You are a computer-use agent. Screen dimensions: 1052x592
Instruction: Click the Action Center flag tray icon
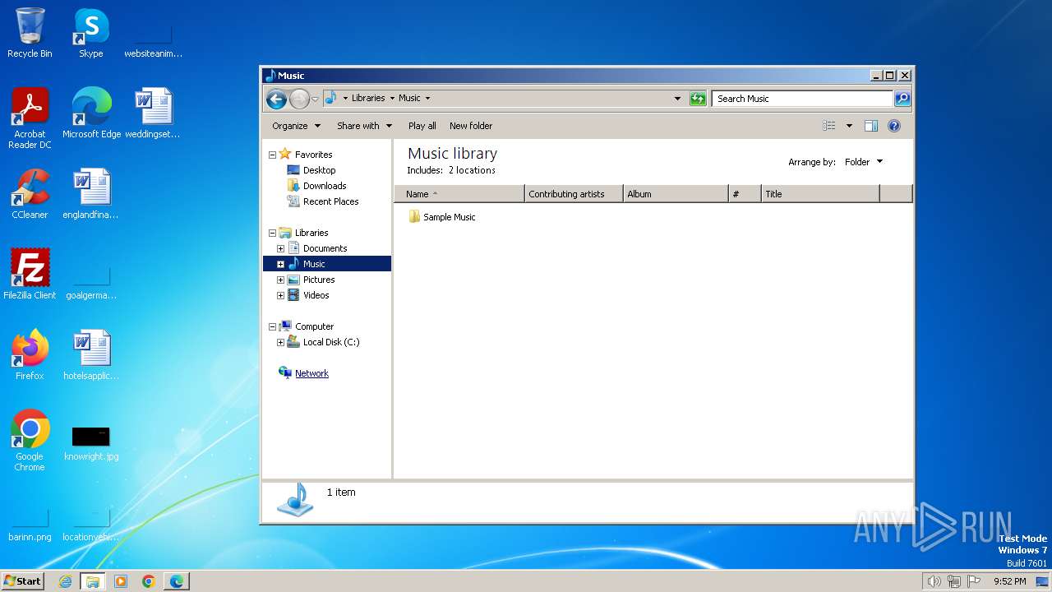[x=974, y=581]
